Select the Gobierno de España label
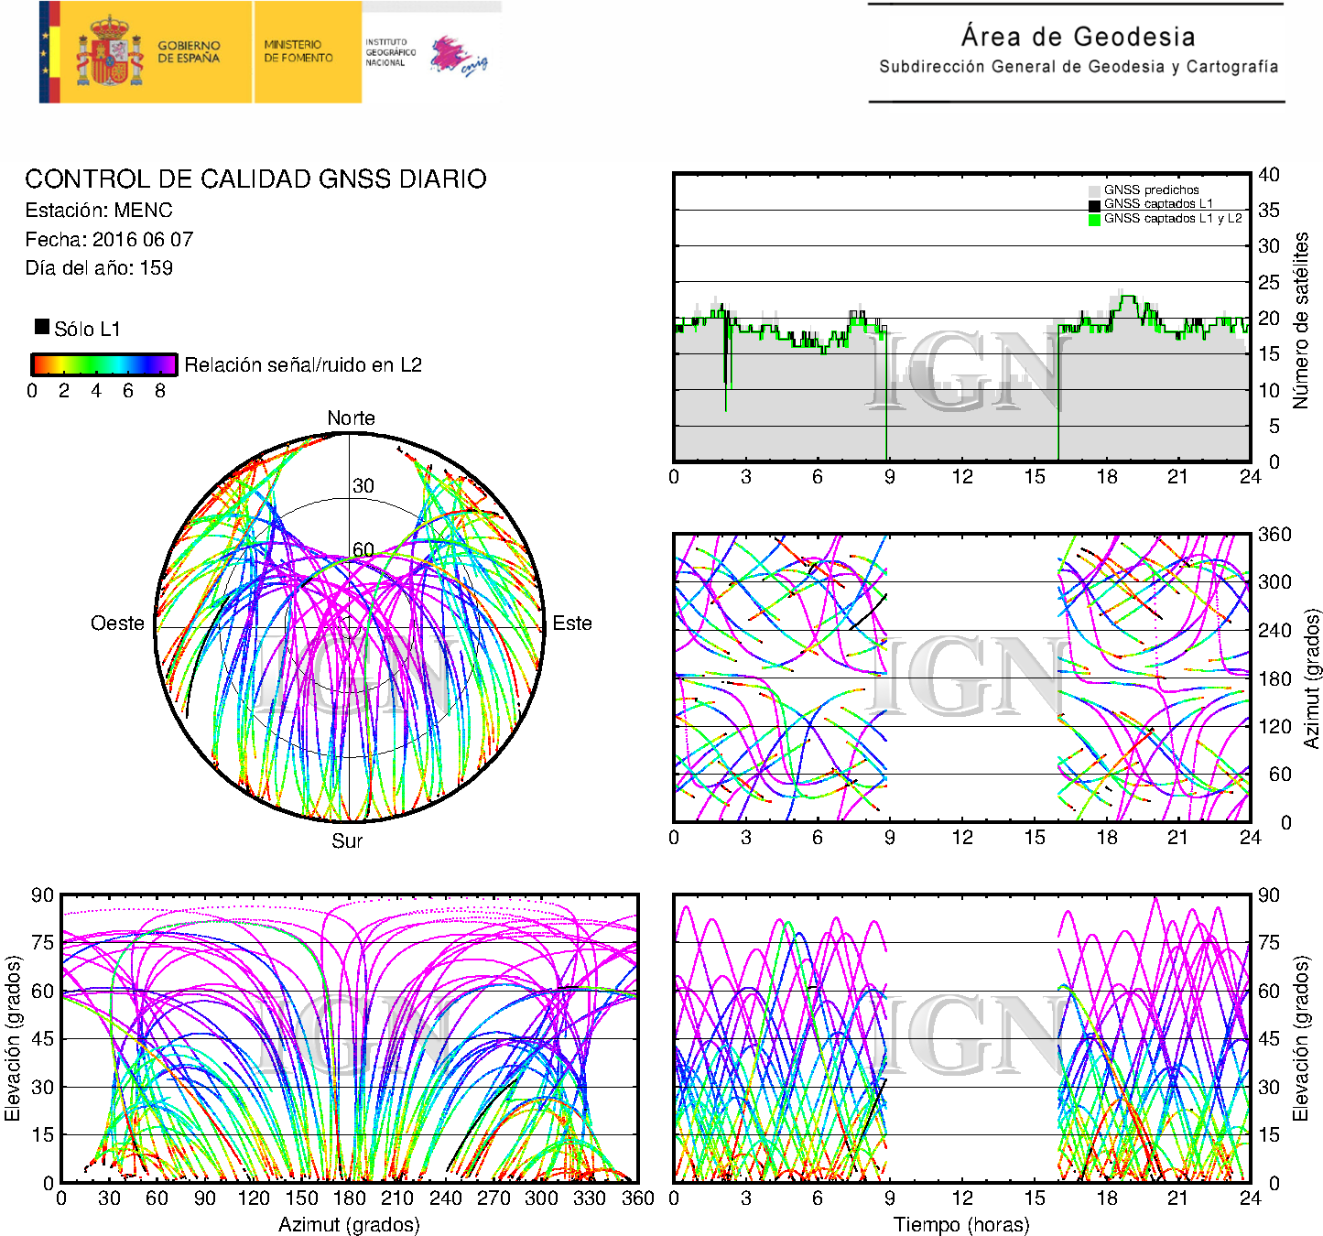The width and height of the screenshot is (1323, 1236). pos(189,52)
